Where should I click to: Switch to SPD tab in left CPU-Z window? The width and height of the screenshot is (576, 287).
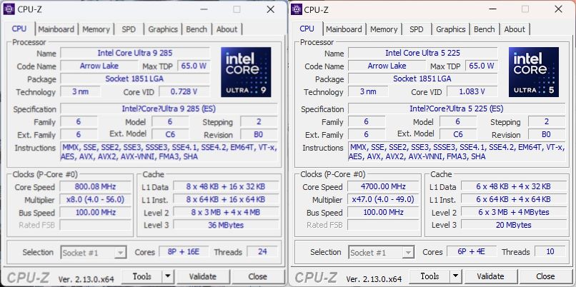click(129, 29)
